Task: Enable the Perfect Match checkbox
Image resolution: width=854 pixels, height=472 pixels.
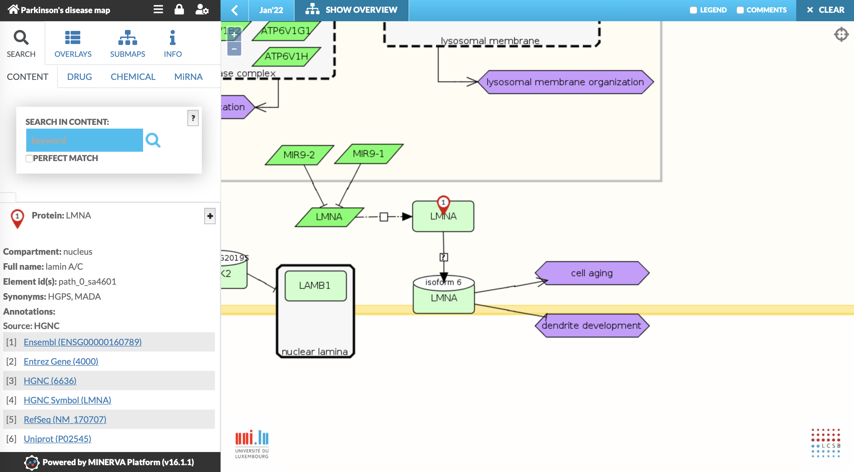Action: (x=29, y=158)
